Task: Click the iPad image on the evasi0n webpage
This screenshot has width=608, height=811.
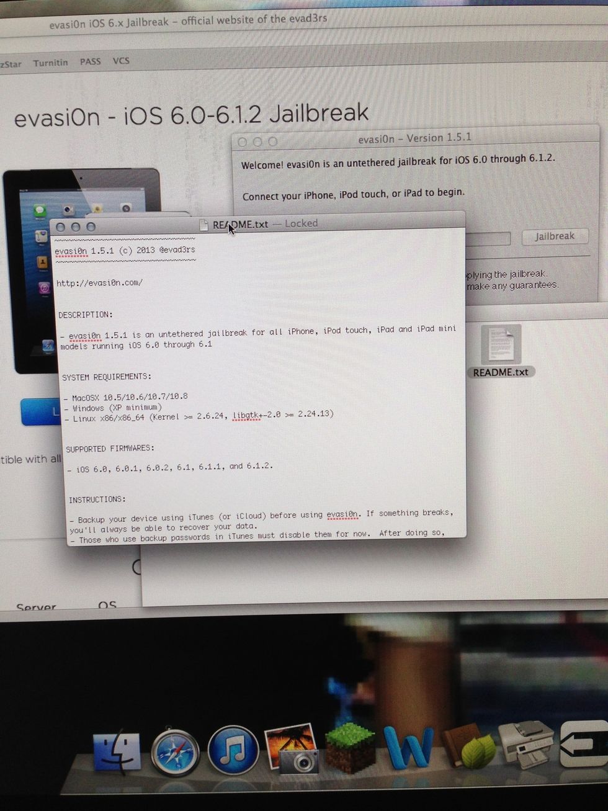Action: [x=81, y=271]
